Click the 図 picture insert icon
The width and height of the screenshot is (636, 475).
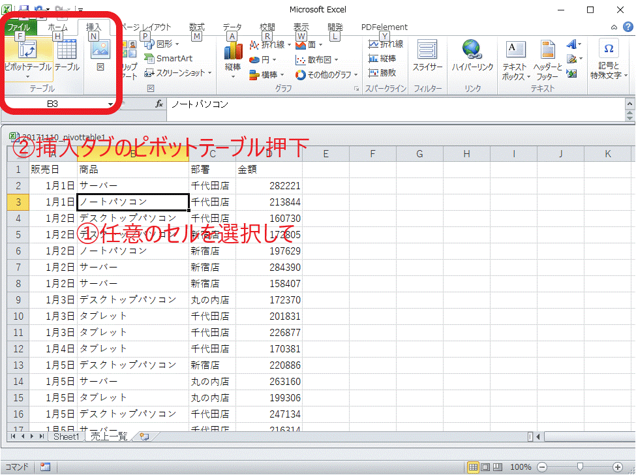[x=100, y=56]
